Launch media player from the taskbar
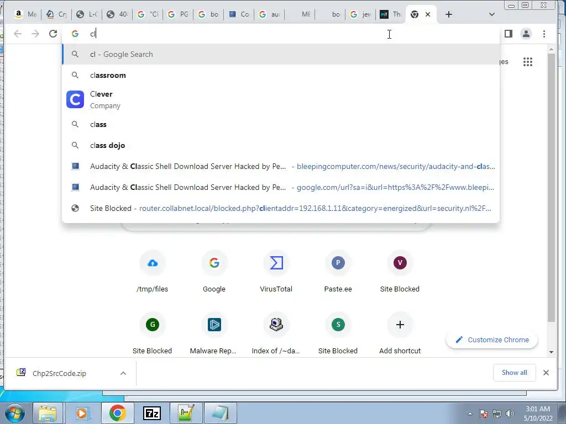 point(82,413)
